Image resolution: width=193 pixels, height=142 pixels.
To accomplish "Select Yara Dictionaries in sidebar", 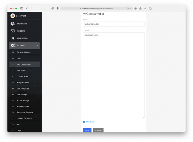I will [24, 64].
